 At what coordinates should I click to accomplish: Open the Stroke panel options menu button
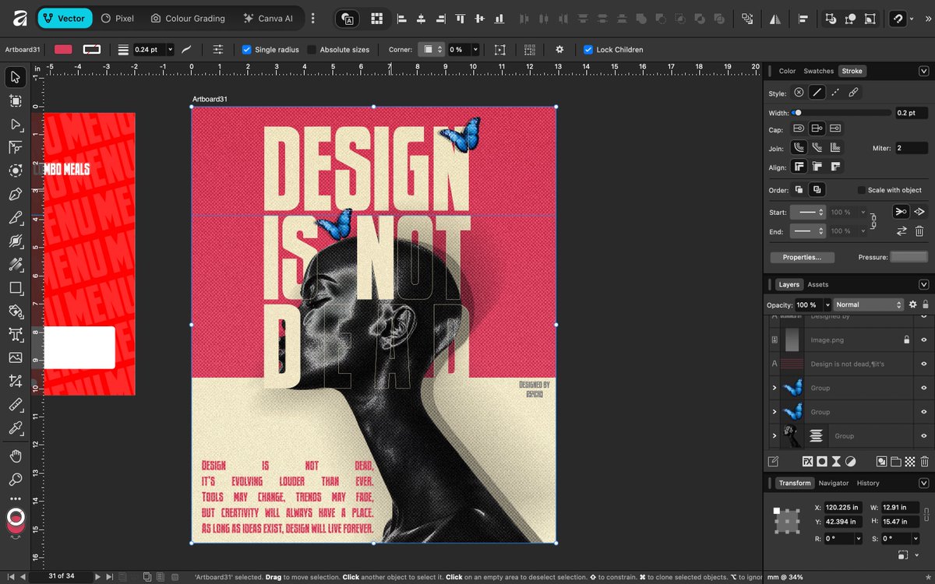tap(924, 71)
